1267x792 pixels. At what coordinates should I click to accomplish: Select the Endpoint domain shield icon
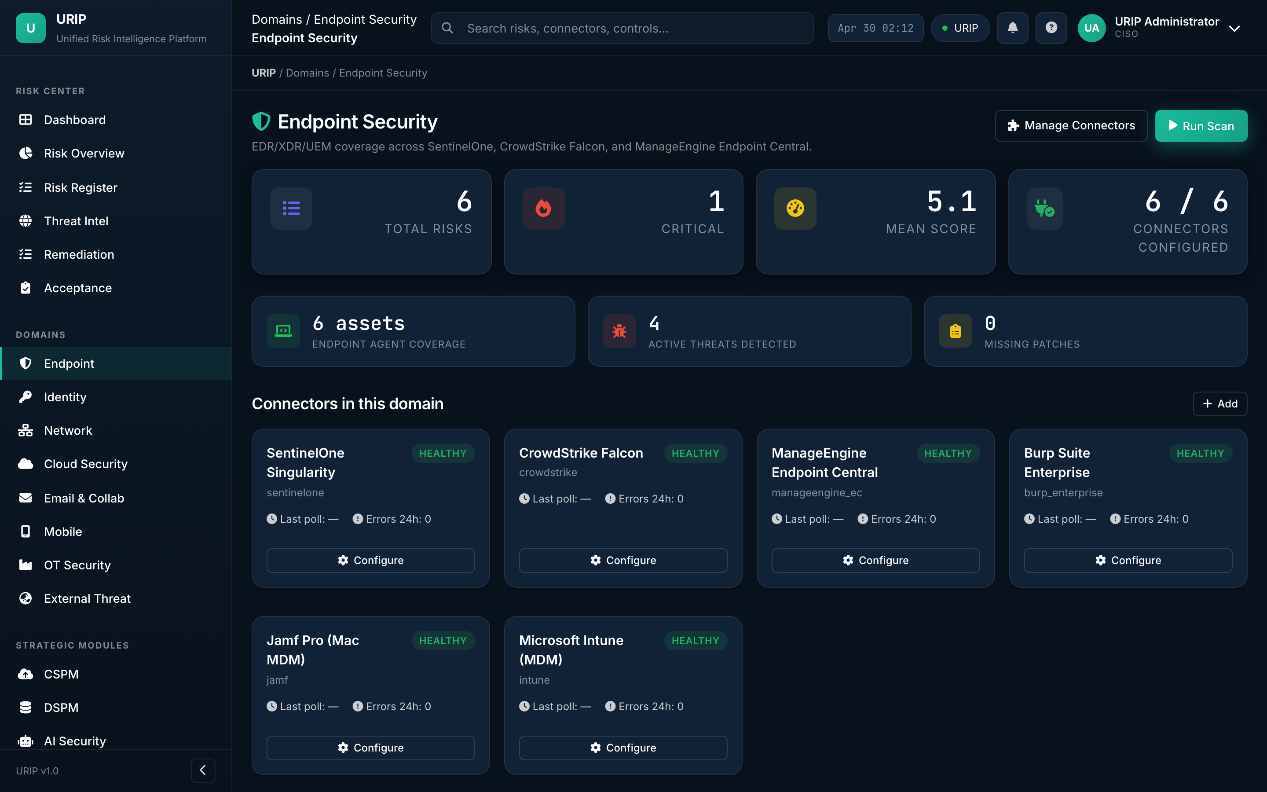click(25, 363)
